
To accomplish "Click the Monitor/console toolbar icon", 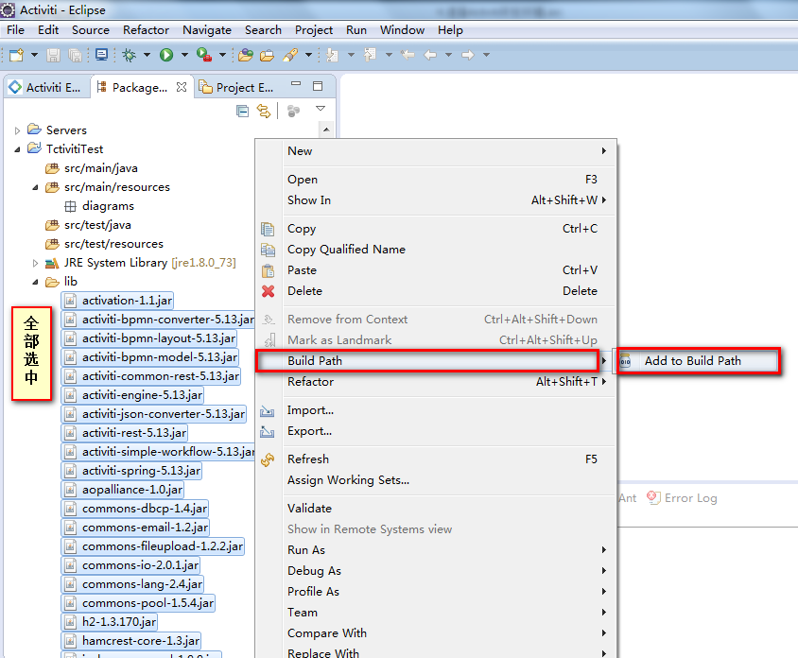I will (101, 55).
